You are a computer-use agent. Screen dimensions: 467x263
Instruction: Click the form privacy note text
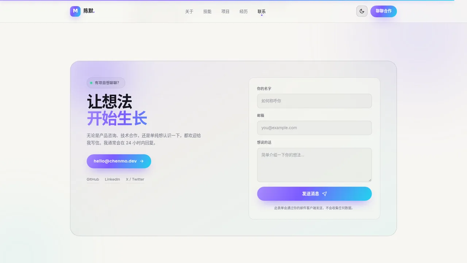pyautogui.click(x=314, y=208)
